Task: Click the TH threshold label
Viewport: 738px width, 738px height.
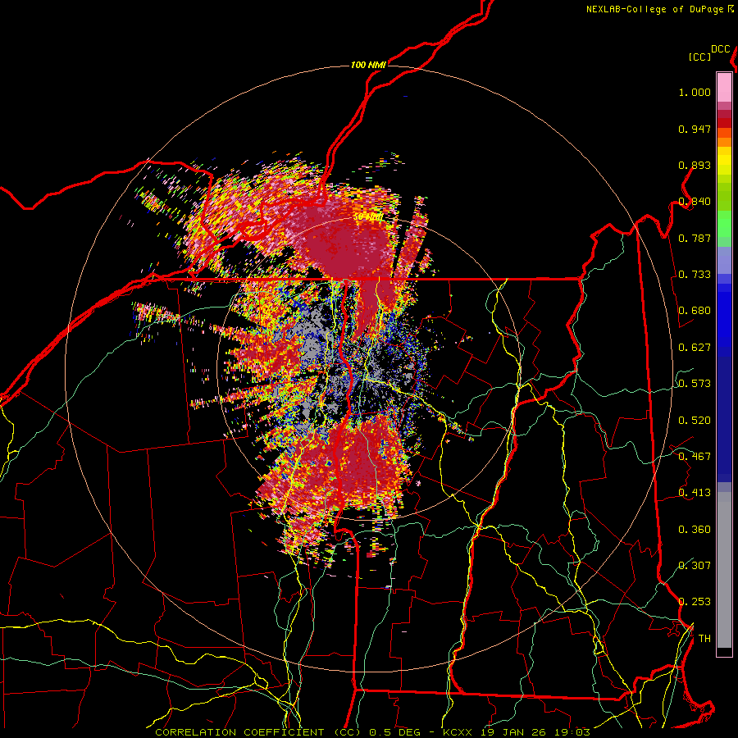Action: pyautogui.click(x=704, y=639)
